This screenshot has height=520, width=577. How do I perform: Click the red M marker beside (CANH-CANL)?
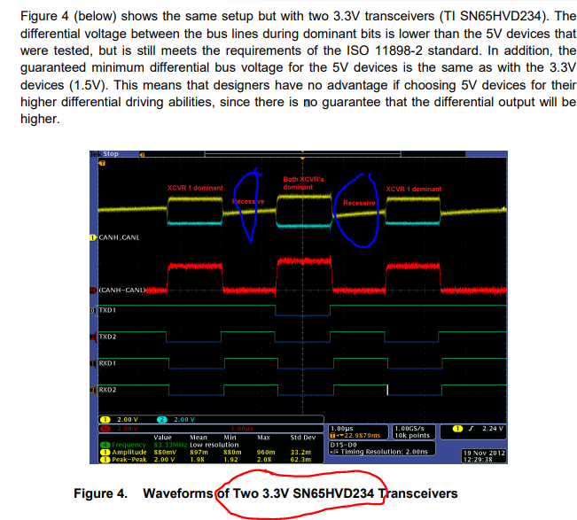coord(93,291)
